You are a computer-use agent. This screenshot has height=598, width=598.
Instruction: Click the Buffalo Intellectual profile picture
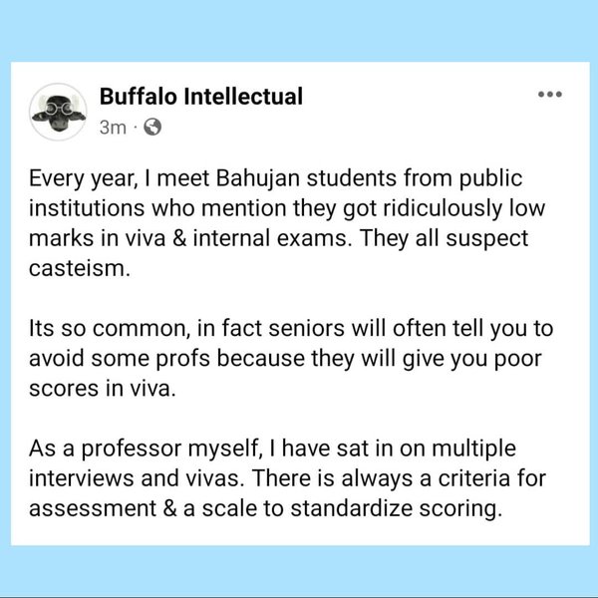(x=58, y=111)
